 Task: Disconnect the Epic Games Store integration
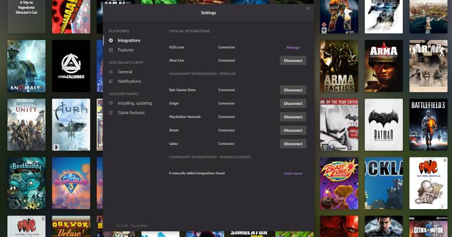[293, 90]
